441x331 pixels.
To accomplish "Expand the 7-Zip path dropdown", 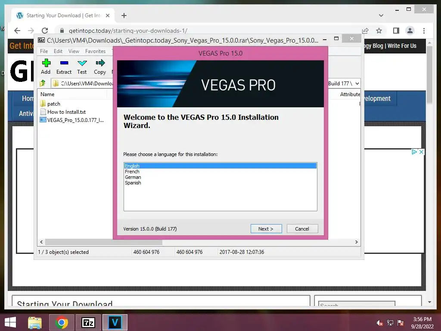I will [357, 83].
